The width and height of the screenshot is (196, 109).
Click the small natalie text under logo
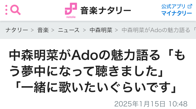71,17
